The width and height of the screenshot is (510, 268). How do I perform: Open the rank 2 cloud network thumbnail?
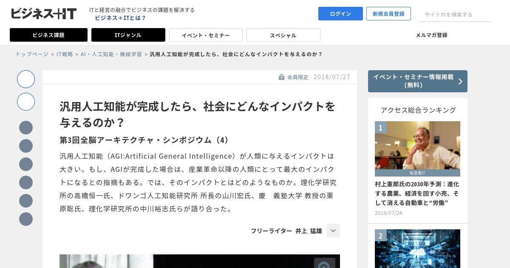click(417, 248)
